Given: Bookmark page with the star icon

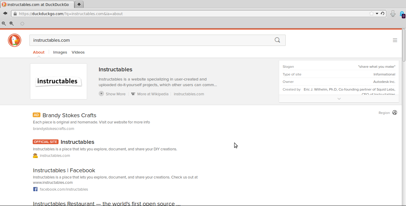Looking at the screenshot, I should pos(371,14).
